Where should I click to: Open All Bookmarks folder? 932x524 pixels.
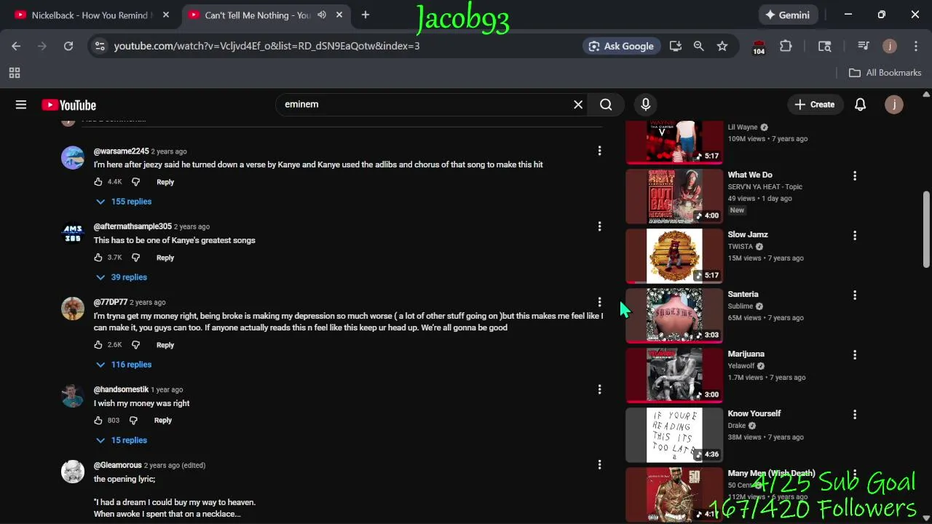click(x=885, y=73)
